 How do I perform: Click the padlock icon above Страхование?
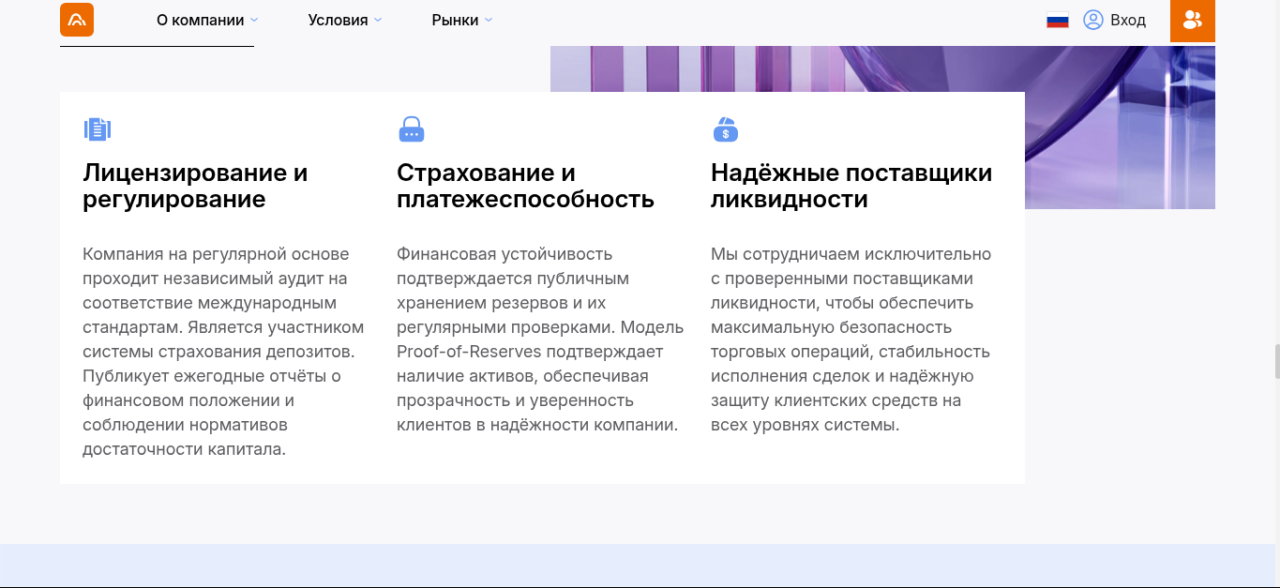click(411, 129)
